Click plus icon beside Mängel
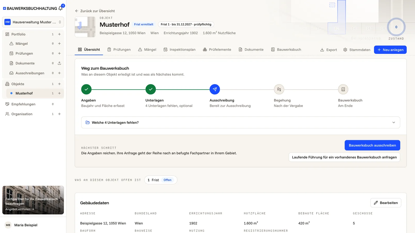The image size is (415, 233). click(x=59, y=43)
